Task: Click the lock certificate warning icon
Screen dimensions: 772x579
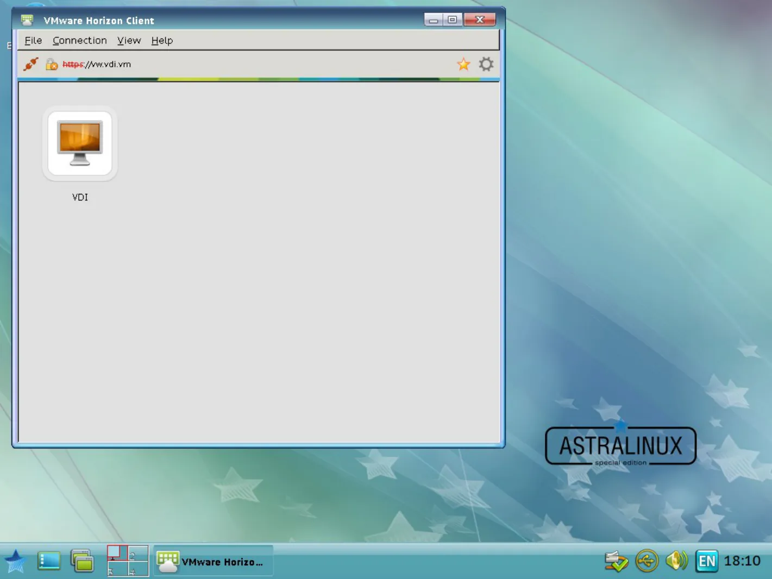Action: pyautogui.click(x=52, y=65)
